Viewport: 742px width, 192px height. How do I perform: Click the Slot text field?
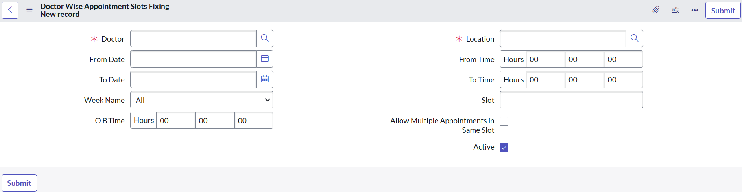(571, 100)
